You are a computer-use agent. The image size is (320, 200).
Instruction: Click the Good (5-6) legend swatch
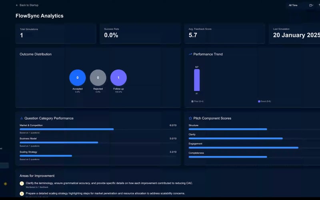click(x=259, y=101)
